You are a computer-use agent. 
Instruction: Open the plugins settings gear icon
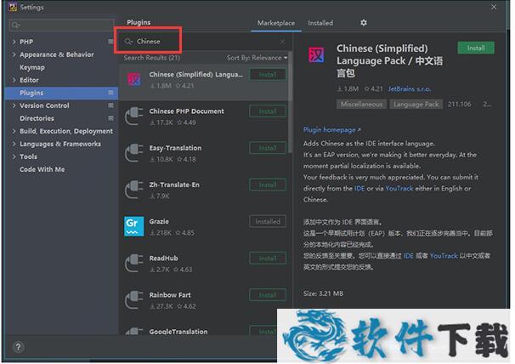(364, 23)
